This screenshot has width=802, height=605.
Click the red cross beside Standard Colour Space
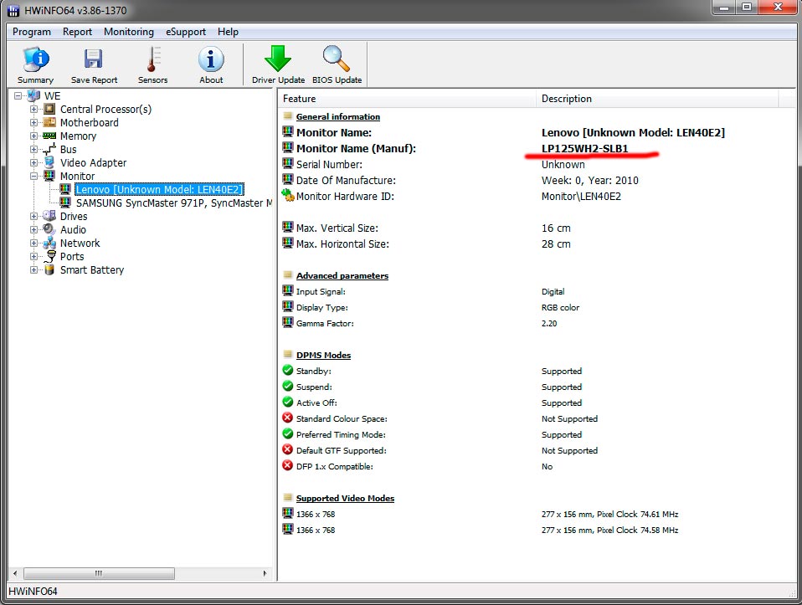tap(288, 418)
